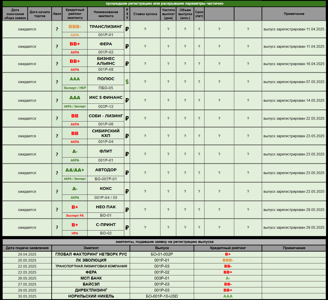Select issue code 001P-08
328x300 pixels.
tap(106, 70)
